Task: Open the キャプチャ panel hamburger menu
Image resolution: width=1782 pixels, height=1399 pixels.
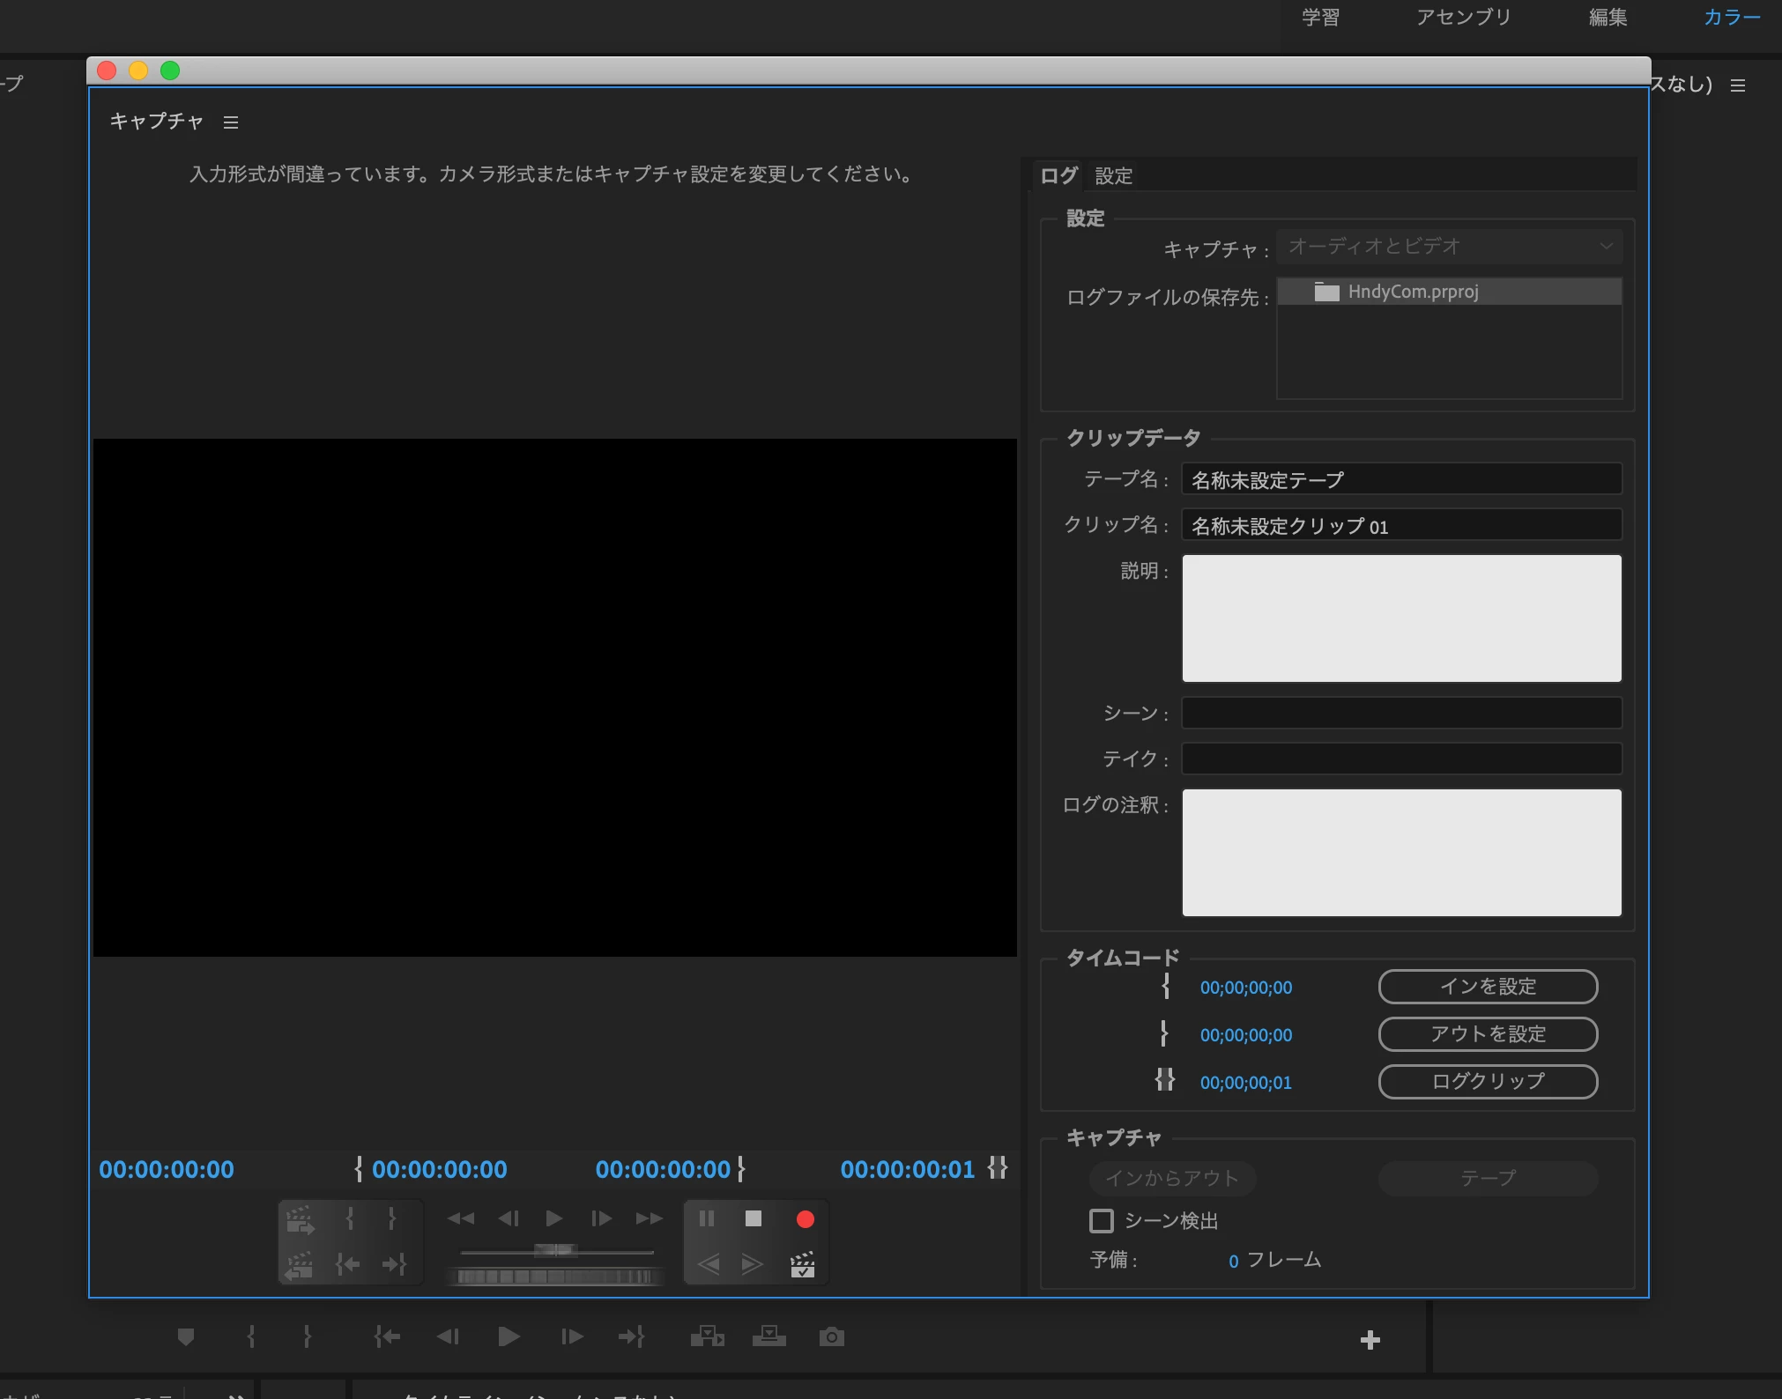Action: coord(231,122)
